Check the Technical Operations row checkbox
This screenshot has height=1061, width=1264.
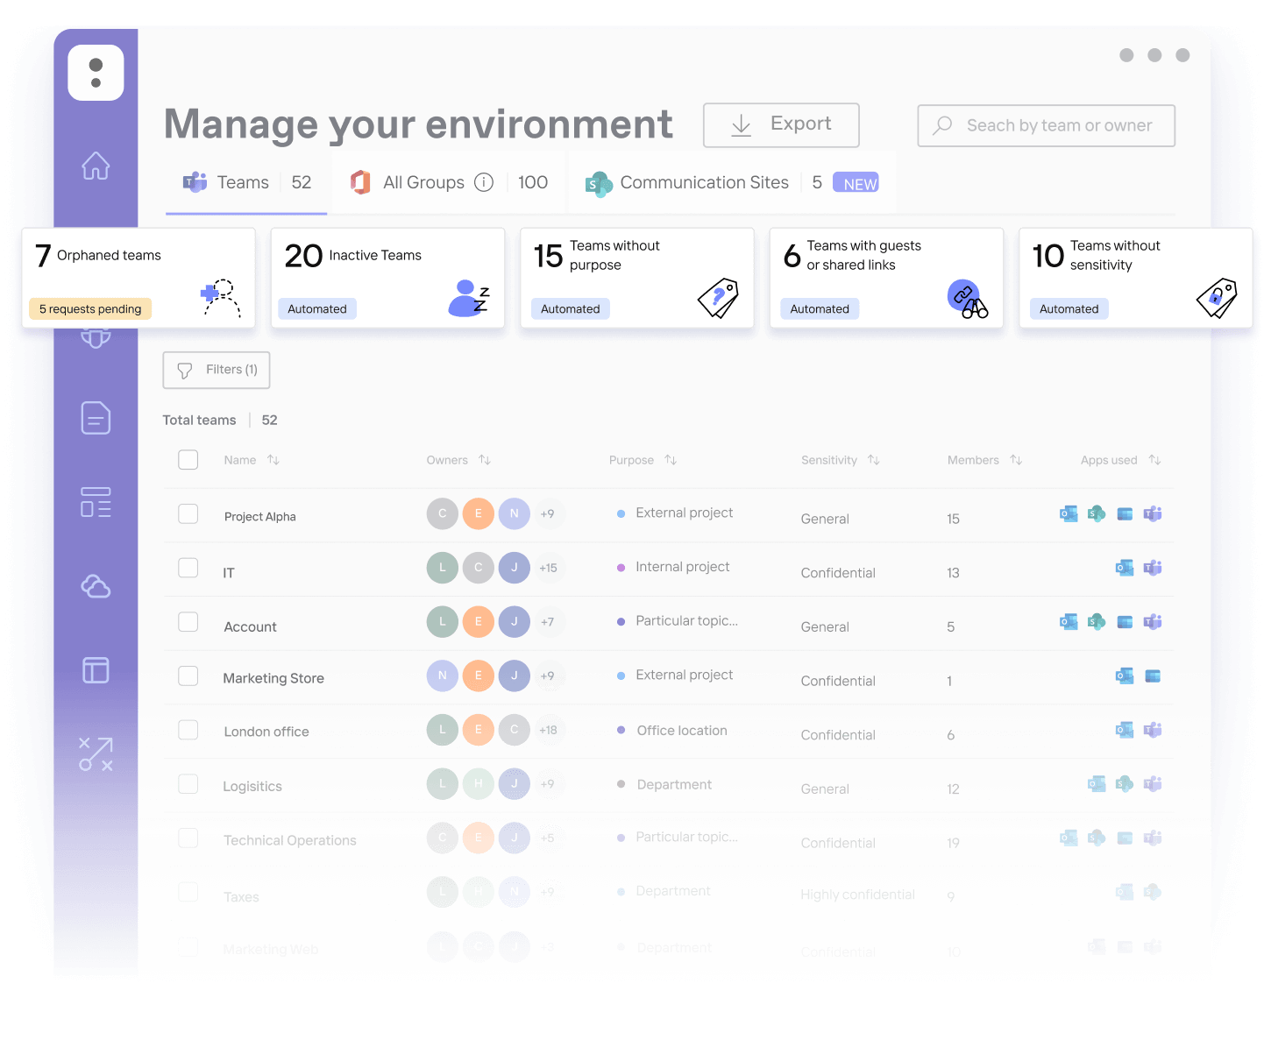188,838
